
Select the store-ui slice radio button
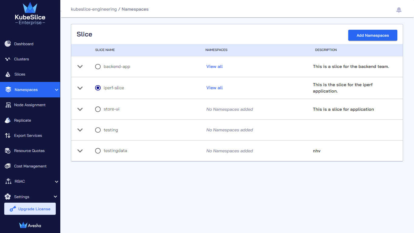click(x=98, y=109)
